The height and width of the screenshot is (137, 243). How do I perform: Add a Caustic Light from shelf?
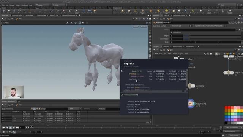point(186,11)
